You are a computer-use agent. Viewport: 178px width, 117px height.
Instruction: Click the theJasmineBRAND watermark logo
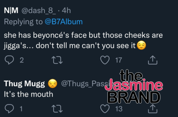[134, 86]
